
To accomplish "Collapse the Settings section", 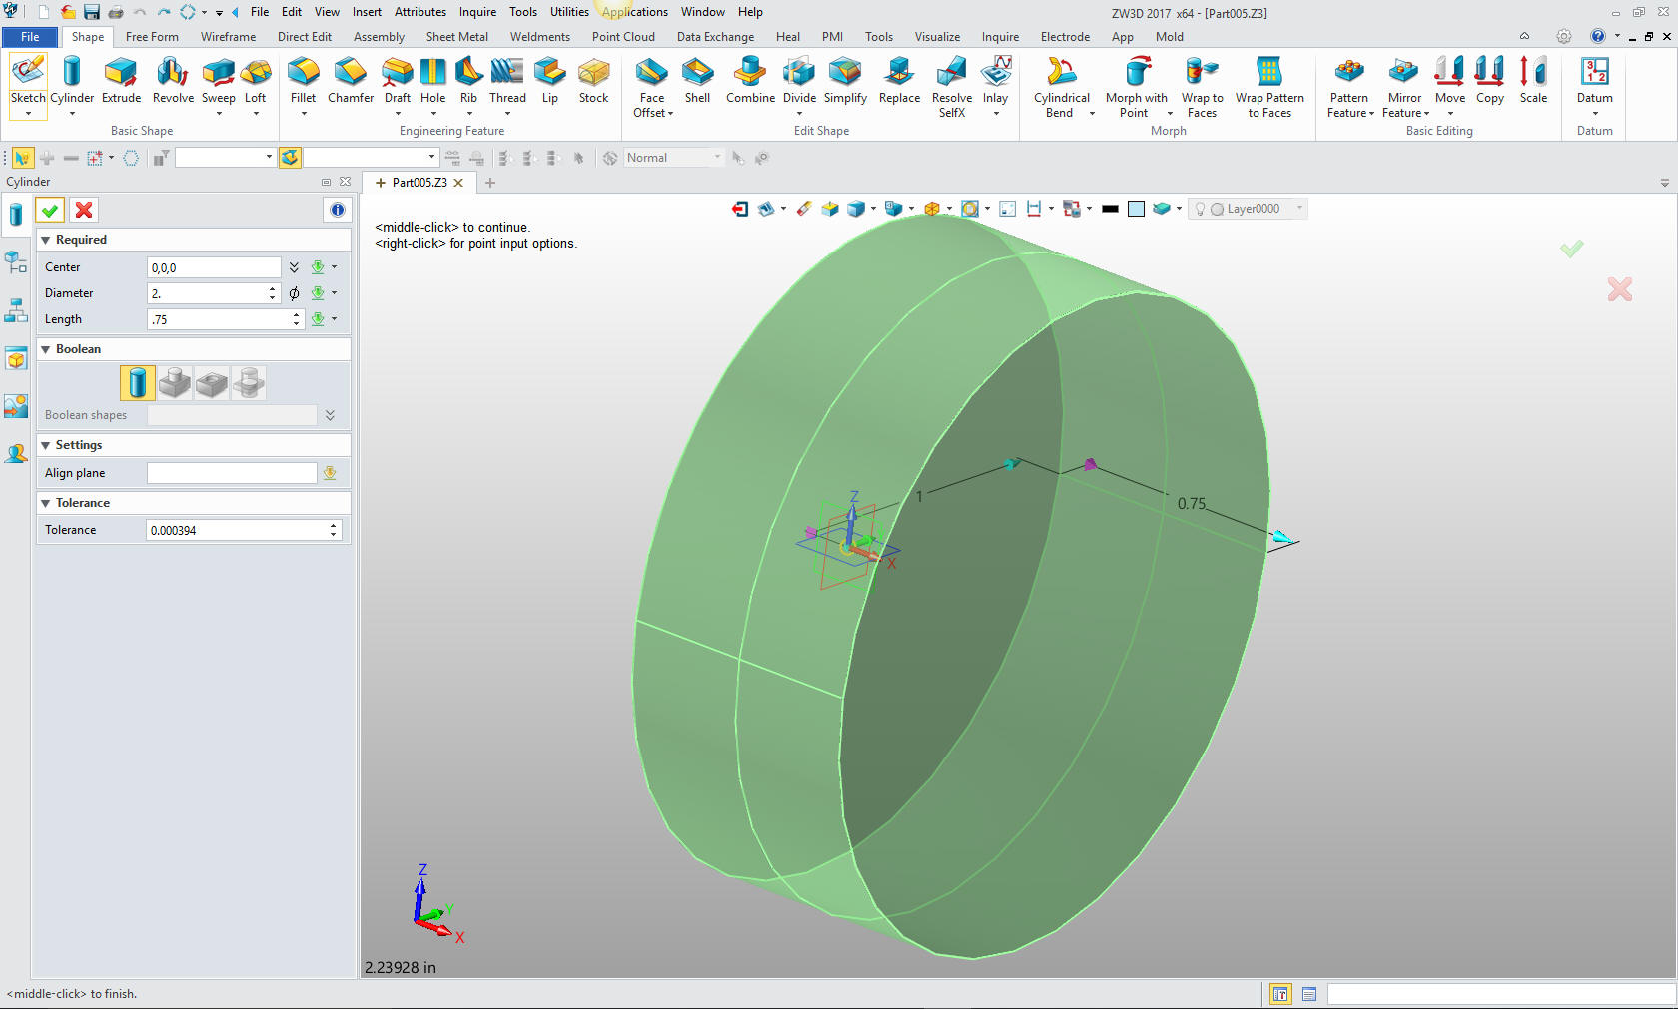I will coord(45,445).
